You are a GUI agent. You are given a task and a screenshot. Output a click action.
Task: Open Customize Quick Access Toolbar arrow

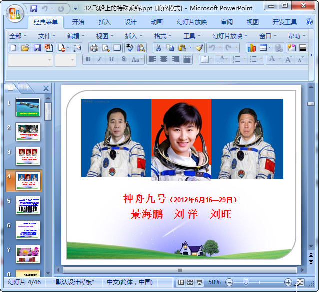[x=75, y=9]
